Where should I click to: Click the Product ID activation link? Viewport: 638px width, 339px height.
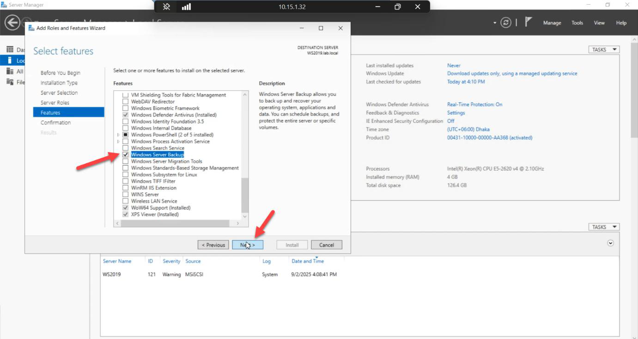pos(489,137)
